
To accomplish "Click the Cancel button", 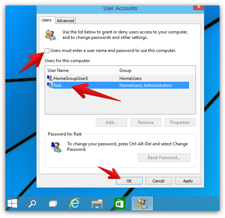I will tap(159, 181).
